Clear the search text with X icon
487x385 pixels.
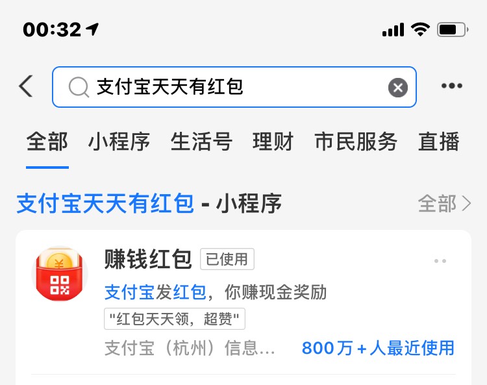[398, 88]
